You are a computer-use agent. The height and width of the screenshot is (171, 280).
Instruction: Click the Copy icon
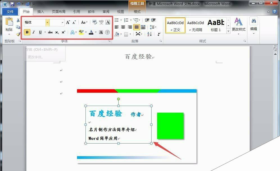pyautogui.click(x=18, y=27)
